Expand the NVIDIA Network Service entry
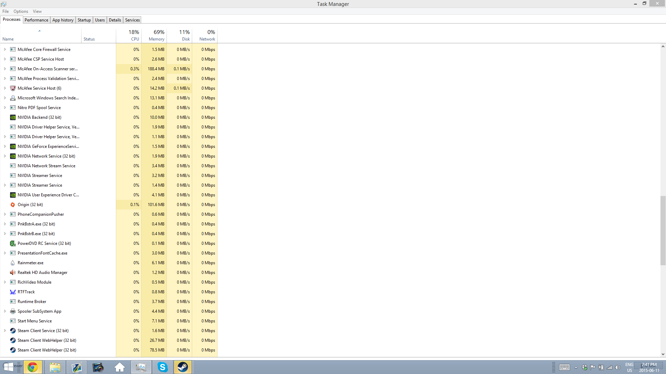Viewport: 666px width, 374px height. (5, 156)
